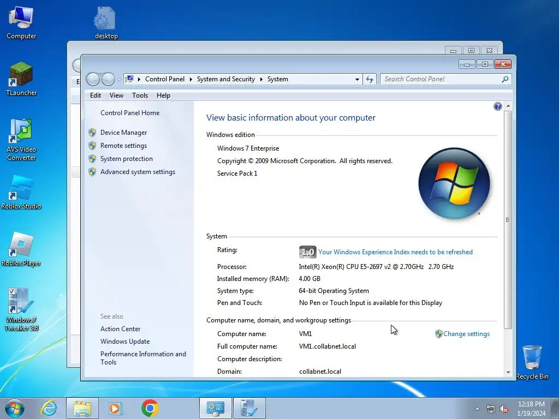Click the 'VM1.collabnet.local' full computer name
The width and height of the screenshot is (559, 419).
pyautogui.click(x=328, y=346)
